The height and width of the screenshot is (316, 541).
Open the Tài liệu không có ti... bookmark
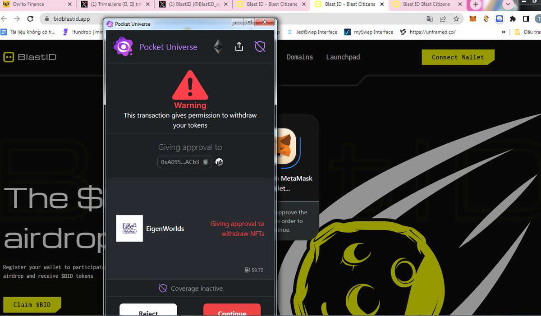coord(28,32)
